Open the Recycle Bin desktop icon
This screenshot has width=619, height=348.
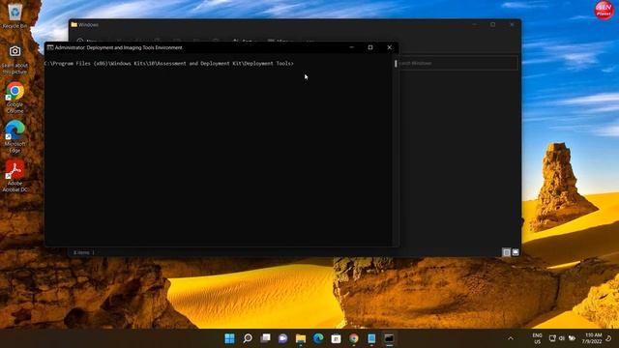tap(15, 15)
